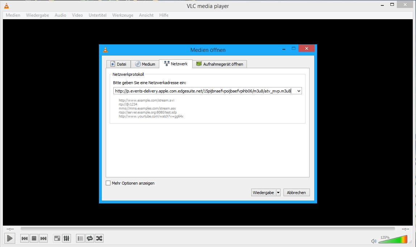This screenshot has width=416, height=247.
Task: Click the playback seek bar
Action: [208, 229]
